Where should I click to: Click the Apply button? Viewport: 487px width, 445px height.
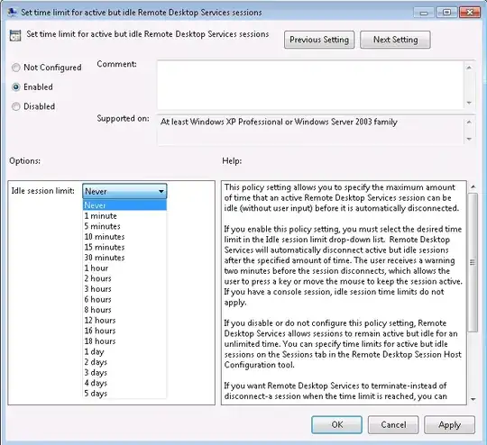449,424
